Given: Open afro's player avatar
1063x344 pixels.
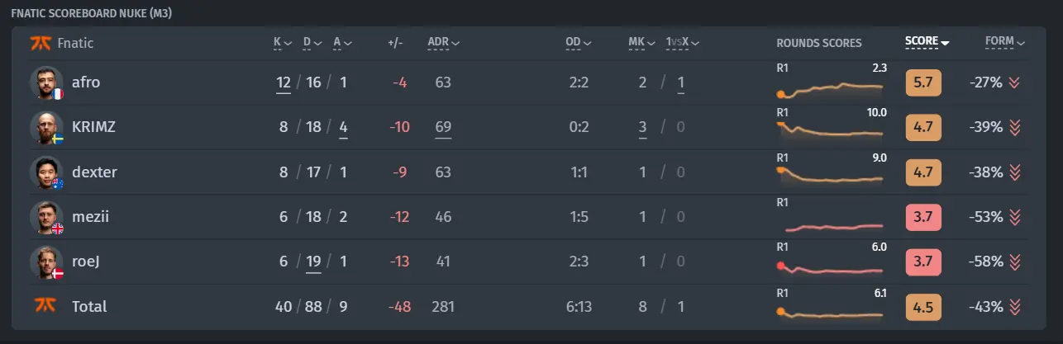Looking at the screenshot, I should coord(46,82).
